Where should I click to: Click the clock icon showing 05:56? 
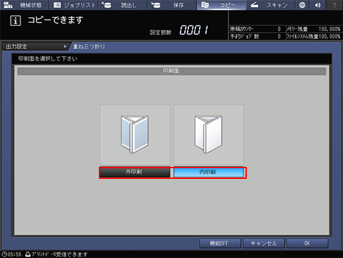(x=5, y=254)
